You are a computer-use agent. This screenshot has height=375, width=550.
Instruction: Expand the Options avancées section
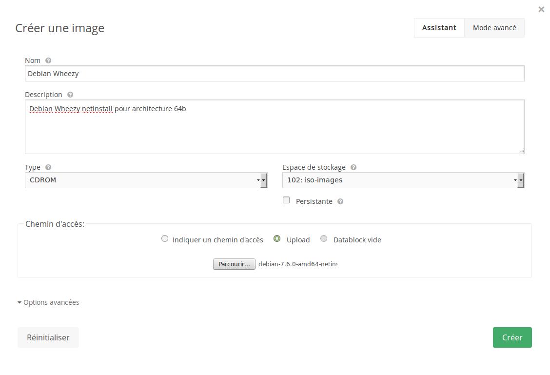click(48, 302)
